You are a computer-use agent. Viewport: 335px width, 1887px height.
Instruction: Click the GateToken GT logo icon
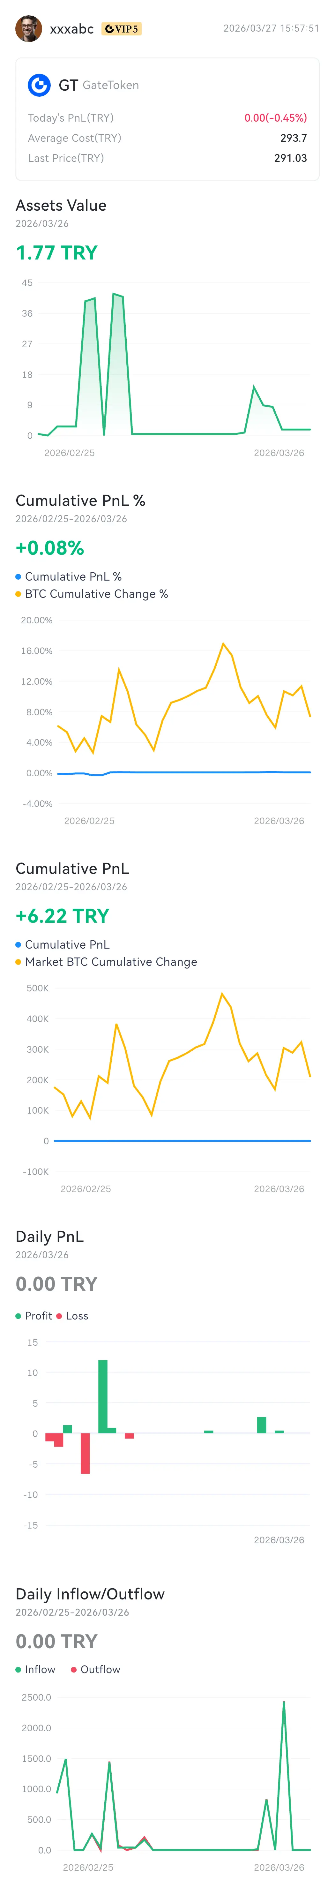[39, 85]
